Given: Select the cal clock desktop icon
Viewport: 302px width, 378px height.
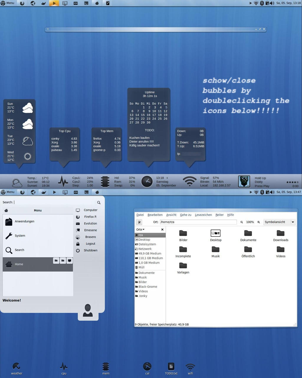Looking at the screenshot, I should [x=147, y=367].
